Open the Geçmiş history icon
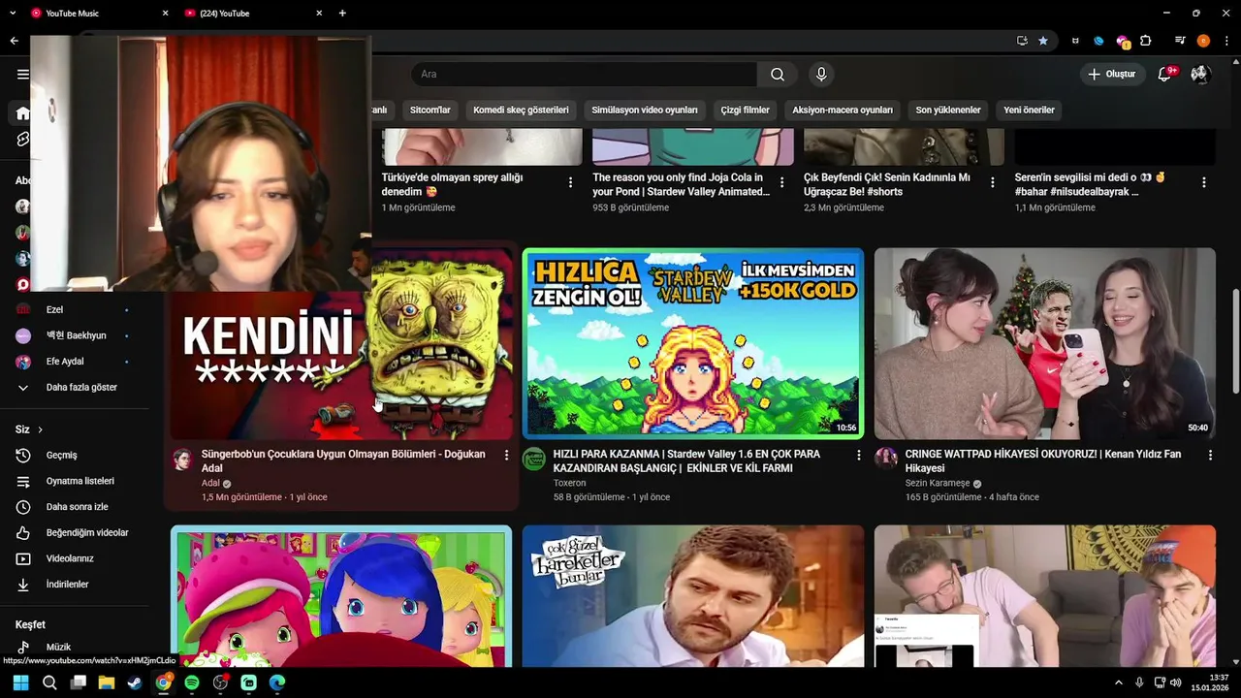Screen dimensions: 1241x698 23,455
